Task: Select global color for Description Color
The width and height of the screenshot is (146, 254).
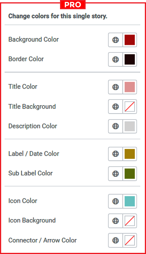Action: click(x=115, y=126)
